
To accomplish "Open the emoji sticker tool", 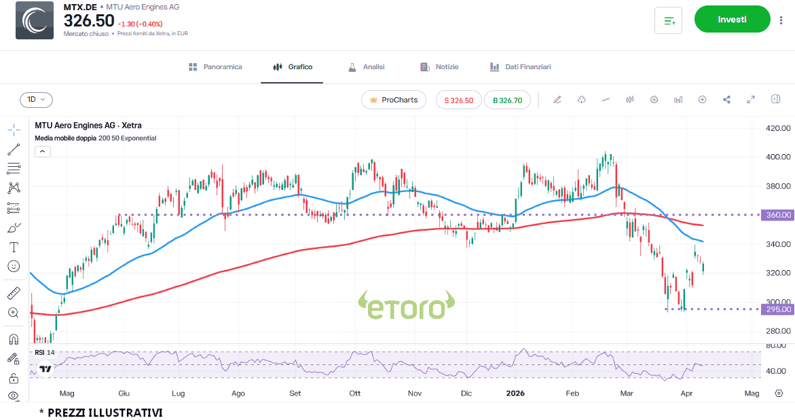I will [14, 267].
